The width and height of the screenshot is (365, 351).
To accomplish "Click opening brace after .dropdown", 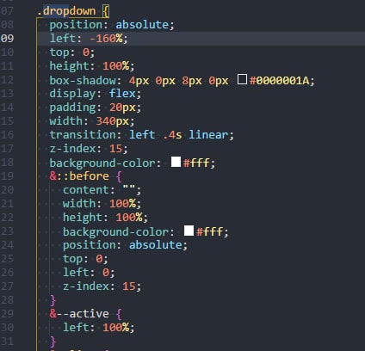I will pos(106,11).
